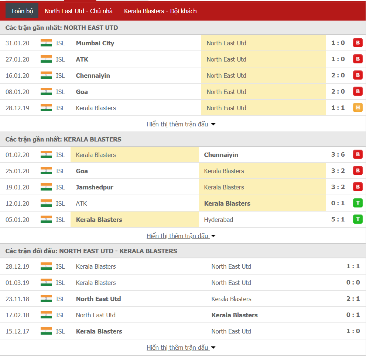Click India flag in 16.01.20 Chennaiyin row
This screenshot has height=356, width=366.
(46, 75)
